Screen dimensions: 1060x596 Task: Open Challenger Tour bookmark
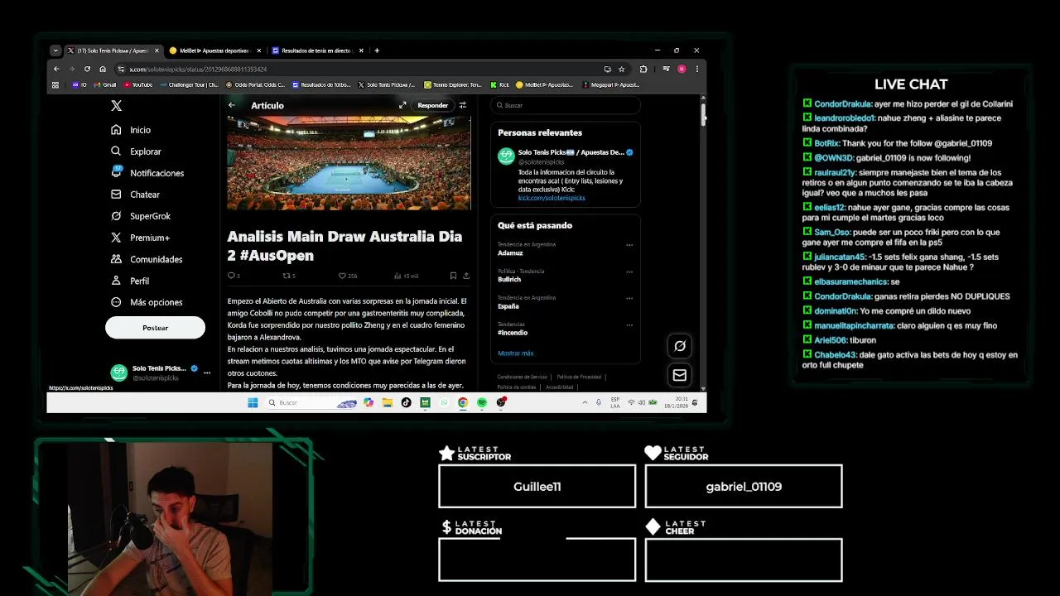(x=190, y=84)
